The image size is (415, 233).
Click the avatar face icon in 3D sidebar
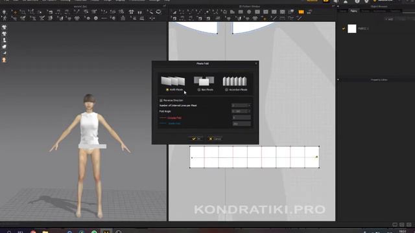click(4, 60)
